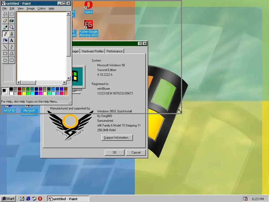Click the 'win98user' registered name text

tap(104, 89)
